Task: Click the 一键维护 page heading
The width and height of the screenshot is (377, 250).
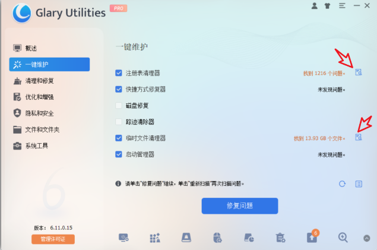Action: tap(132, 47)
